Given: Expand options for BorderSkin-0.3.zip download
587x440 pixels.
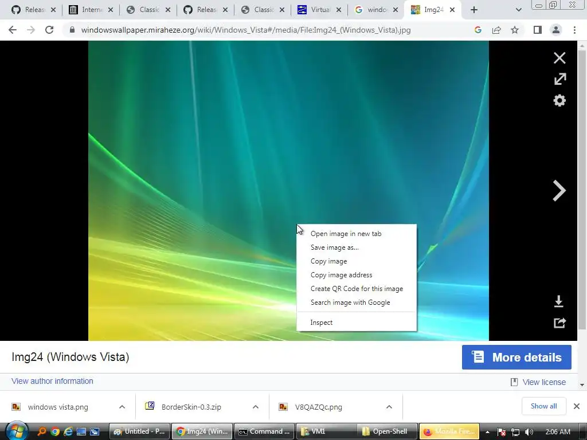Looking at the screenshot, I should tap(256, 407).
